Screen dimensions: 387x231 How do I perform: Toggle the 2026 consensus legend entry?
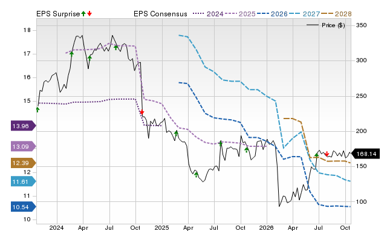tap(272, 14)
